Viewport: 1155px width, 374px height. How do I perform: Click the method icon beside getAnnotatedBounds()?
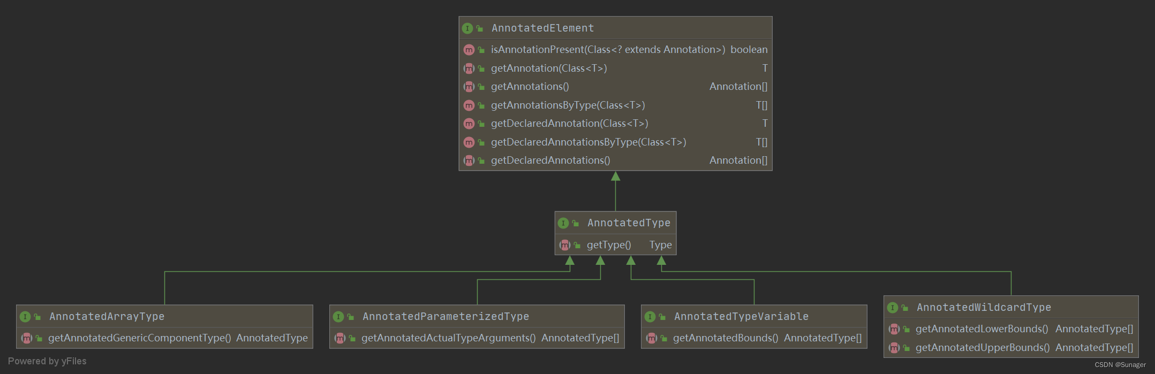(651, 338)
